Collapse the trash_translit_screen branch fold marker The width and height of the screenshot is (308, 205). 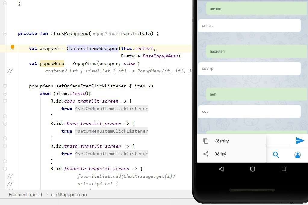pyautogui.click(x=5, y=146)
